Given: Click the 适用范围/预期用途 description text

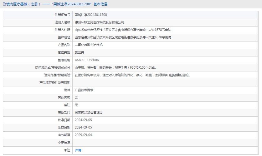Looking at the screenshot, I should [132, 75].
